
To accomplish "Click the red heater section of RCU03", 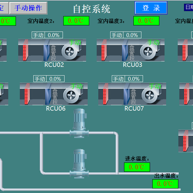I will pos(104,50).
